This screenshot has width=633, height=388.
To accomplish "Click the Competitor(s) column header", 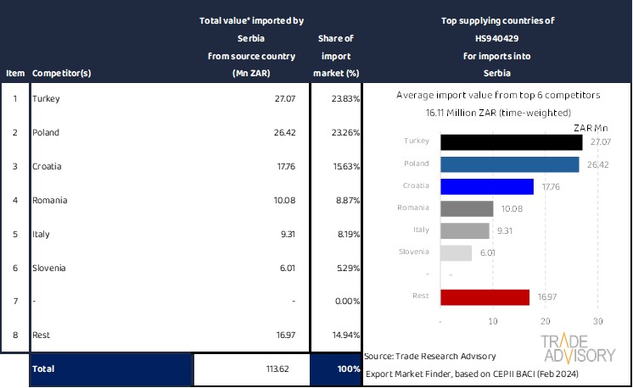I will [x=61, y=73].
